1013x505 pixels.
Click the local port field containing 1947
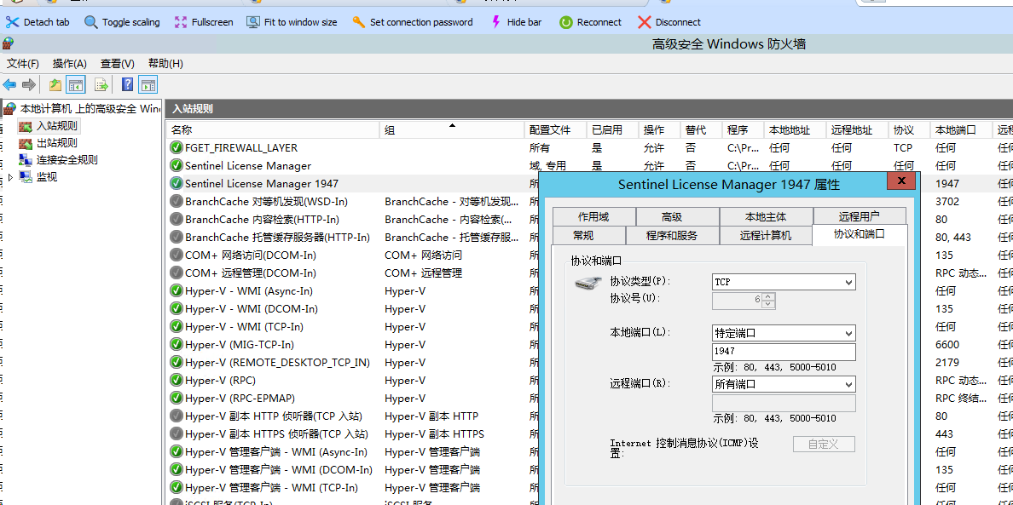click(783, 352)
